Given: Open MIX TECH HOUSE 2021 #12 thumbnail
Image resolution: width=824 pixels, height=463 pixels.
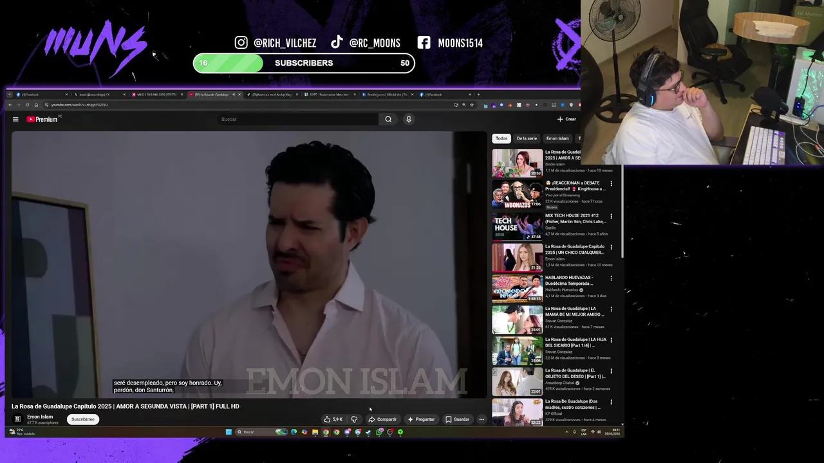Looking at the screenshot, I should point(518,226).
